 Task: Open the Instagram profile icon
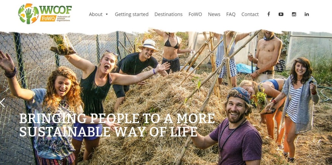point(294,14)
